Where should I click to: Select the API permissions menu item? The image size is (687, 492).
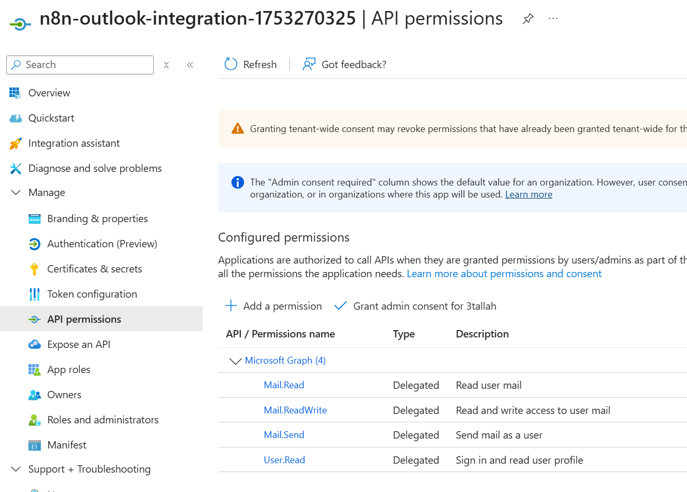101,319
